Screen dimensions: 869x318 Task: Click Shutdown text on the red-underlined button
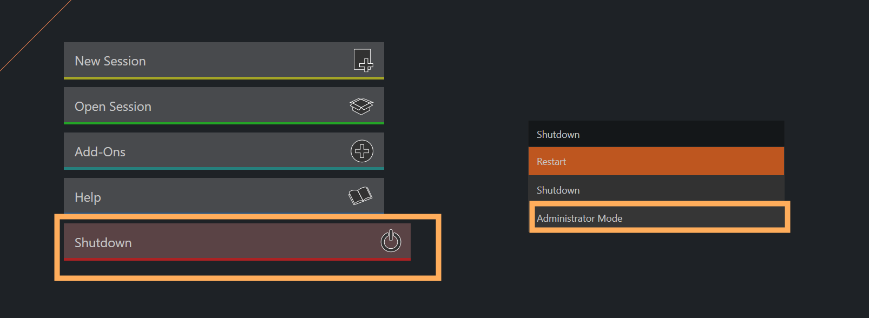coord(103,243)
